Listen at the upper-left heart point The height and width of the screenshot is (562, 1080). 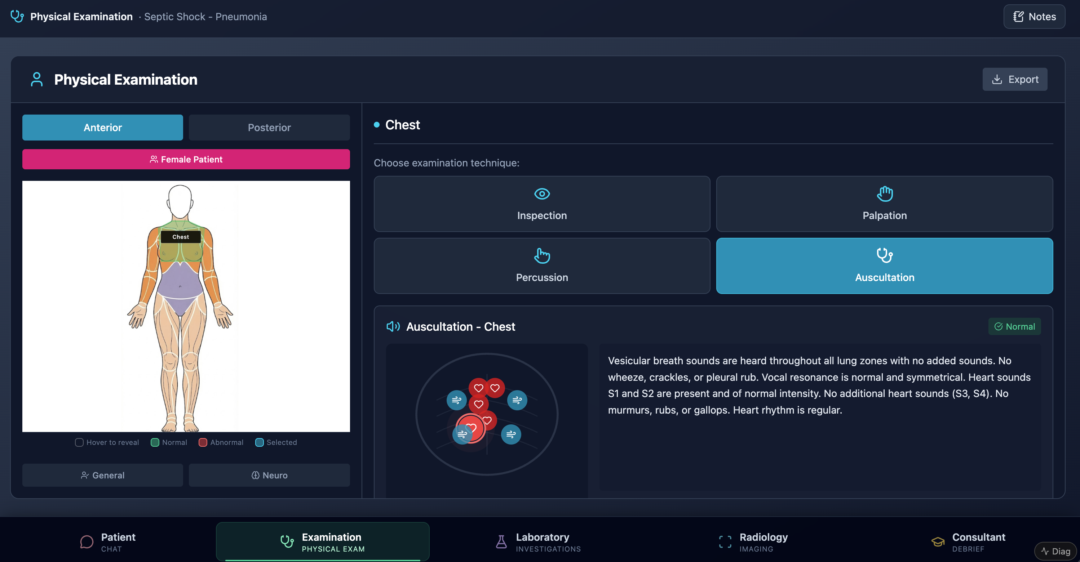[478, 388]
